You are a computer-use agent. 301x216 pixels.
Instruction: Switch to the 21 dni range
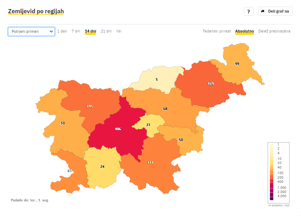coord(106,31)
